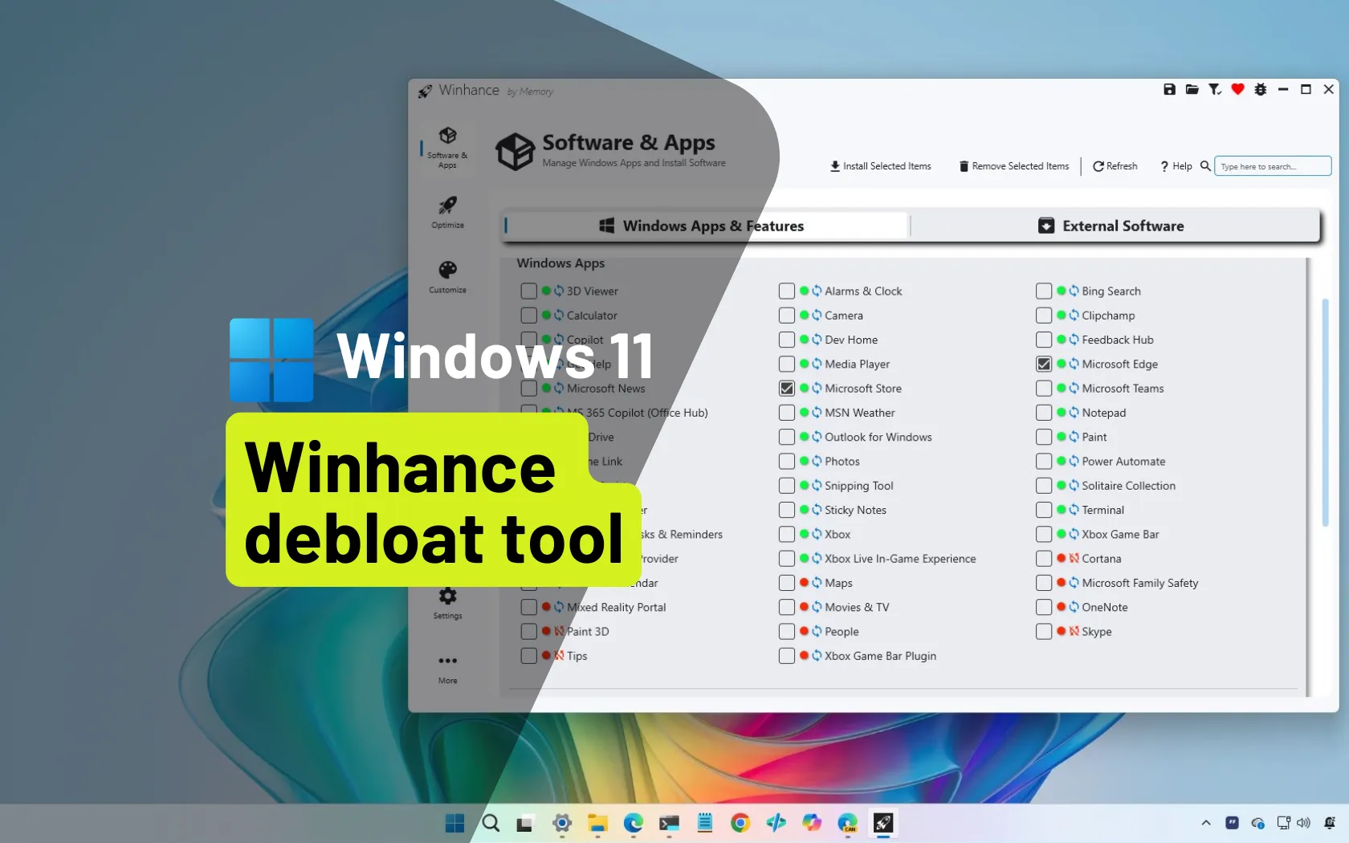Screen dimensions: 1349x843
Task: Open taskbar Search icon
Action: [491, 823]
